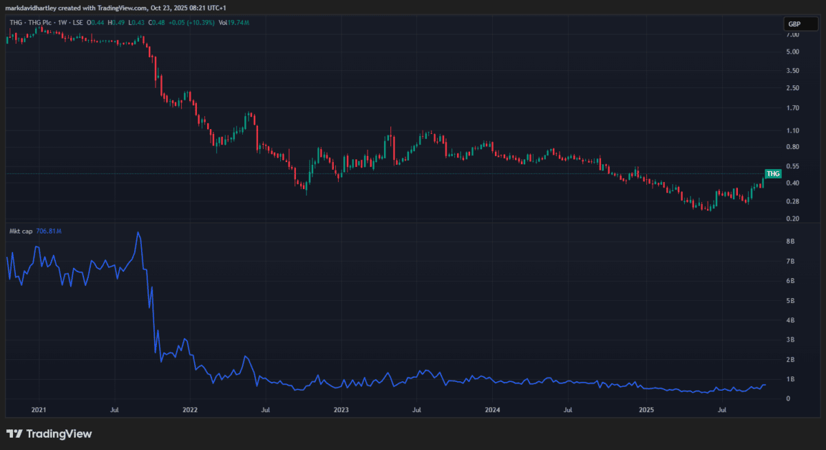Screen dimensions: 826x450
Task: Click the 2024 label on the time axis
Action: pos(493,410)
